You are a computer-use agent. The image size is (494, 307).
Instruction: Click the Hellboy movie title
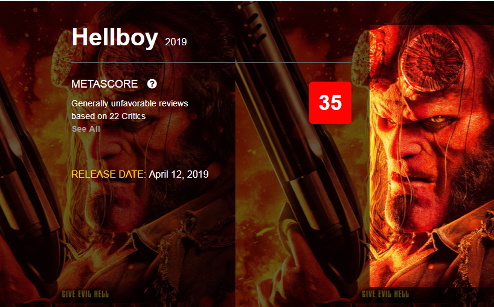point(115,37)
